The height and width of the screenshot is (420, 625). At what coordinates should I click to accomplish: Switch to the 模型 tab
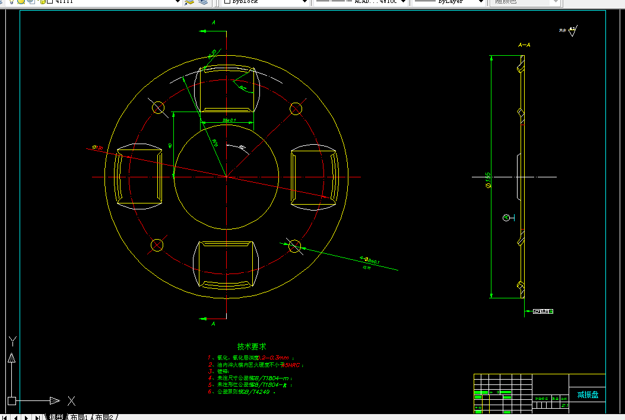point(56,417)
